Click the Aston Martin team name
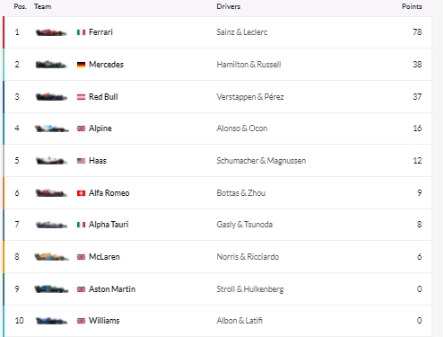The width and height of the screenshot is (445, 337). pyautogui.click(x=112, y=289)
